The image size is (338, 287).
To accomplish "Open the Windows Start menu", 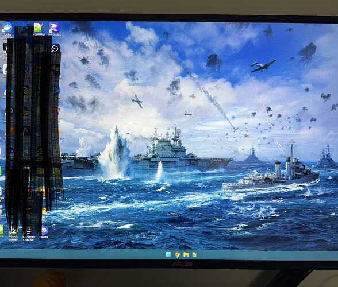I will point(168,254).
